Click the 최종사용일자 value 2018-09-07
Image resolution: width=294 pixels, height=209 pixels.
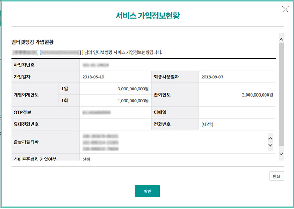212,77
